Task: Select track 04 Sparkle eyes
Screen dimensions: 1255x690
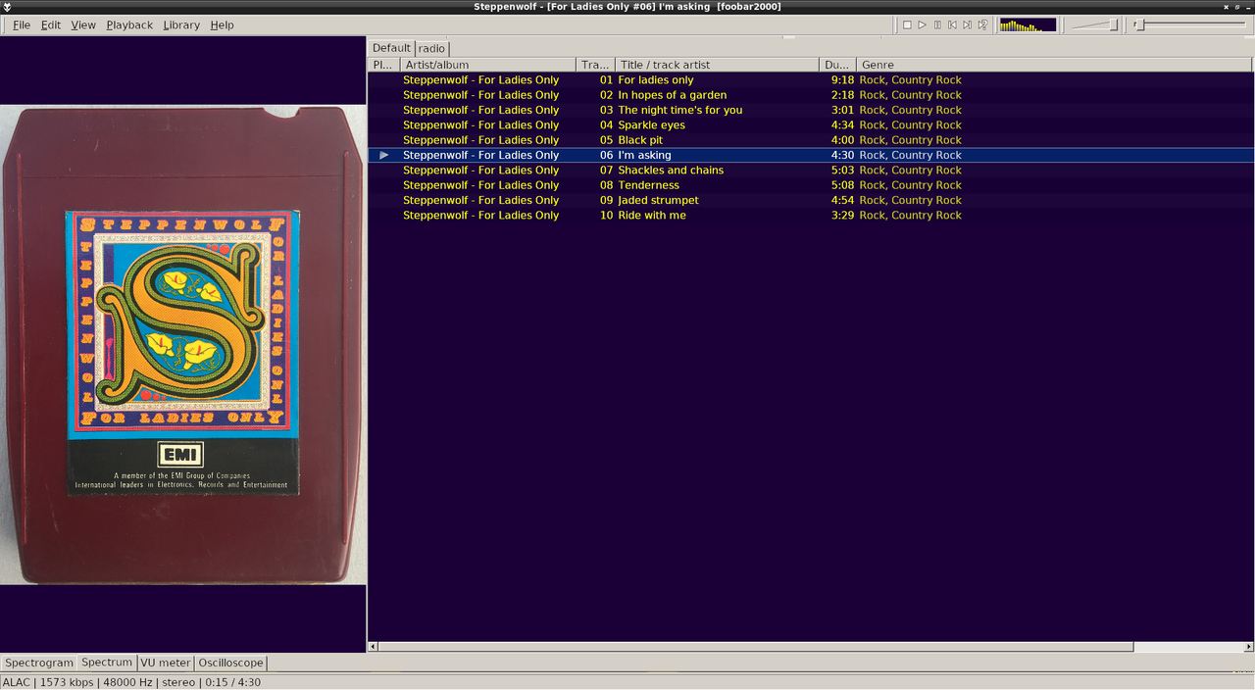Action: 811,125
